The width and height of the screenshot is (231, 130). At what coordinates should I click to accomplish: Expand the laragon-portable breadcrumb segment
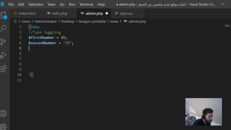[92, 21]
